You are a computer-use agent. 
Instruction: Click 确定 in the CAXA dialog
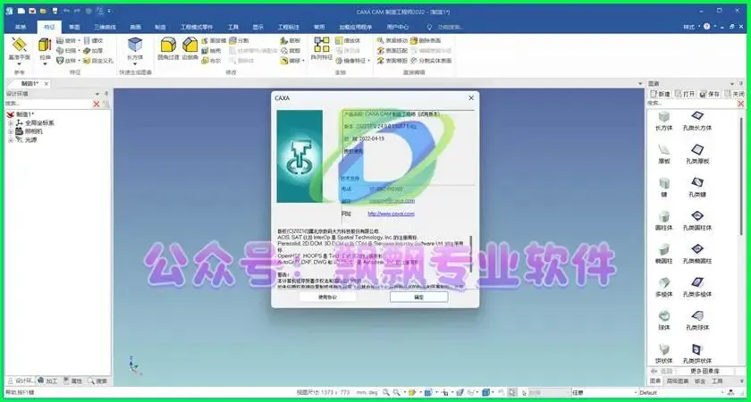[419, 297]
